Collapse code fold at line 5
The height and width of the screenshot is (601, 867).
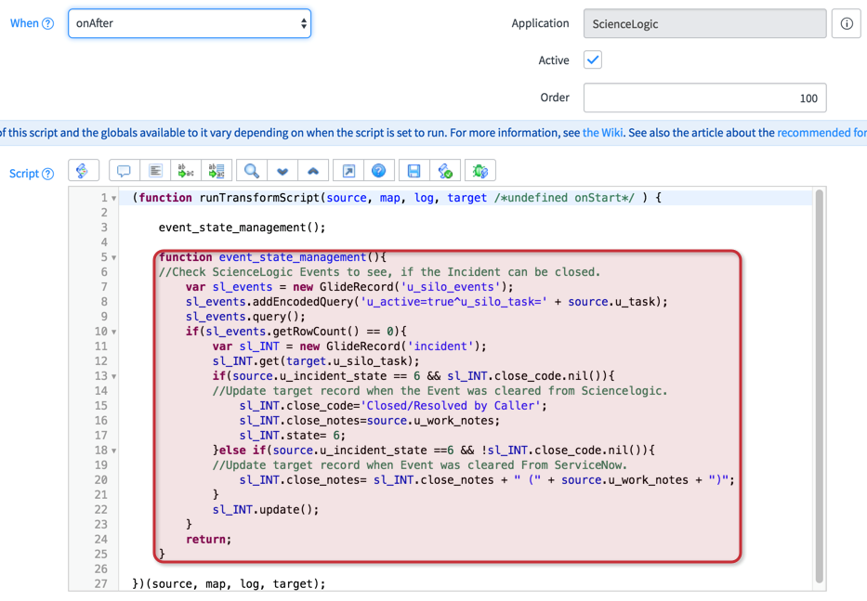[x=114, y=257]
